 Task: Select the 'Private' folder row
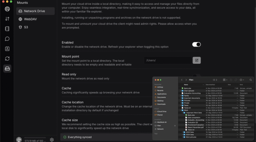[216, 103]
